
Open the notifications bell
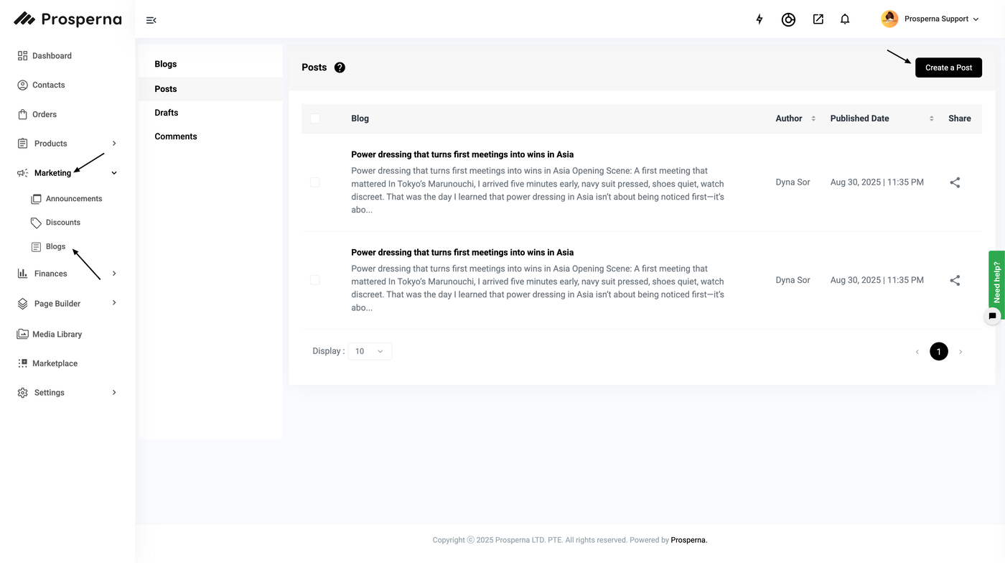845,19
